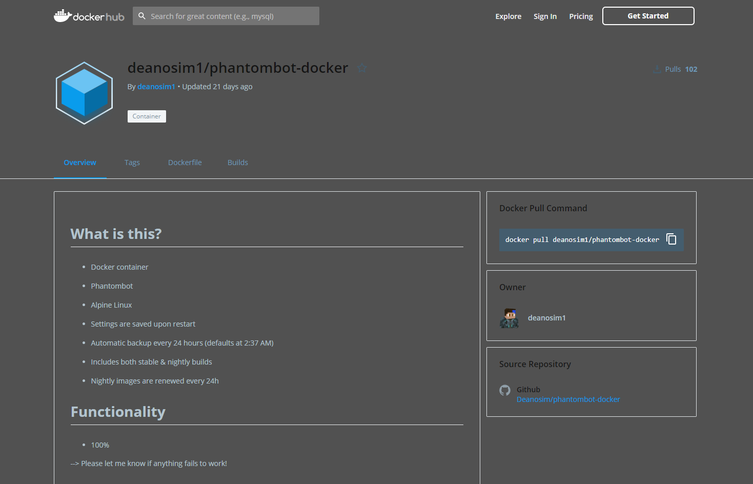Image resolution: width=753 pixels, height=484 pixels.
Task: Click the 'Owner' panel title
Action: pyautogui.click(x=513, y=287)
